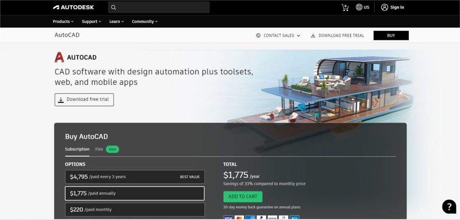Viewport: 460px width, 220px height.
Task: Click the $1,775 /year total price
Action: 241,175
